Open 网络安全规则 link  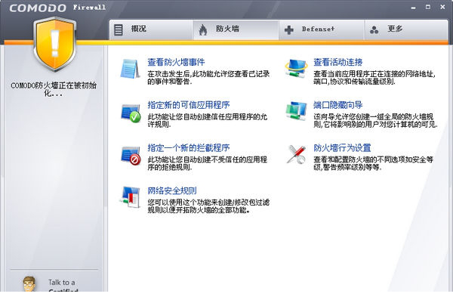(x=172, y=190)
